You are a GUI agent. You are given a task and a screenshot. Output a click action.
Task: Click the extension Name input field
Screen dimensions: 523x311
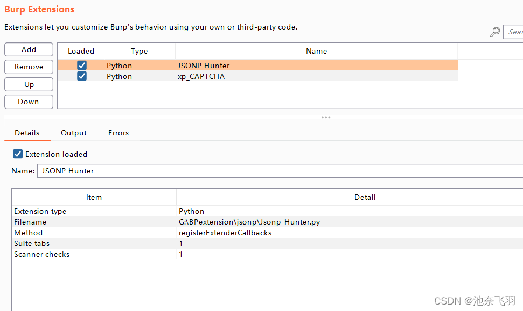[280, 171]
